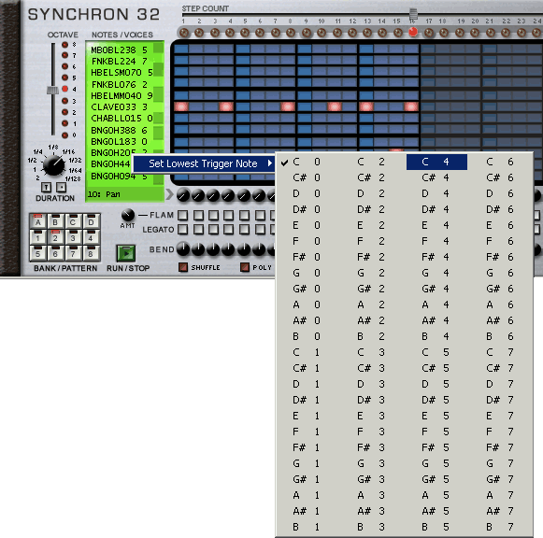Image resolution: width=543 pixels, height=538 pixels.
Task: Click the triplet T duration button
Action: [x=46, y=187]
